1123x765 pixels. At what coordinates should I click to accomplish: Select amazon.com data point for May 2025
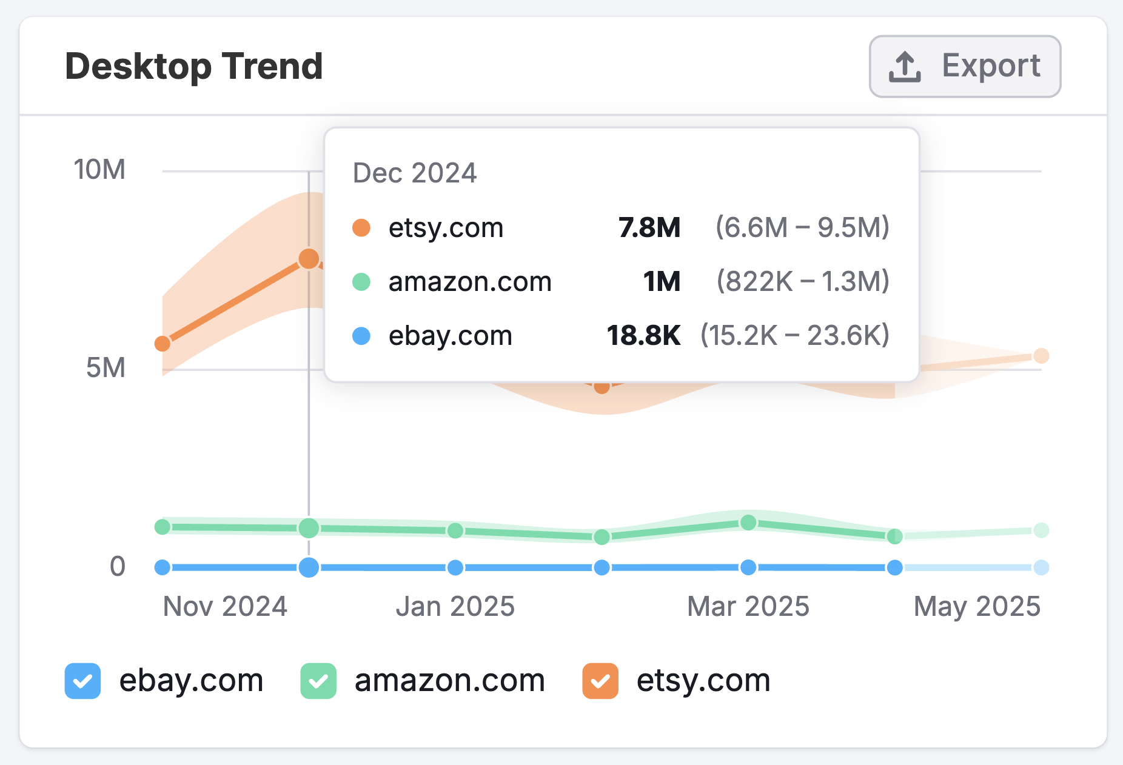click(1041, 530)
